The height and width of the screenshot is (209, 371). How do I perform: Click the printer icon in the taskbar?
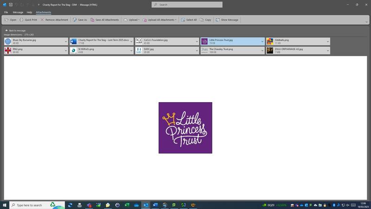click(79, 205)
